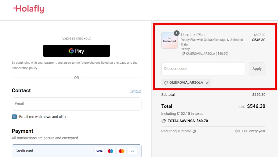
Task: Click the Maestro card icon
Action: click(110, 151)
